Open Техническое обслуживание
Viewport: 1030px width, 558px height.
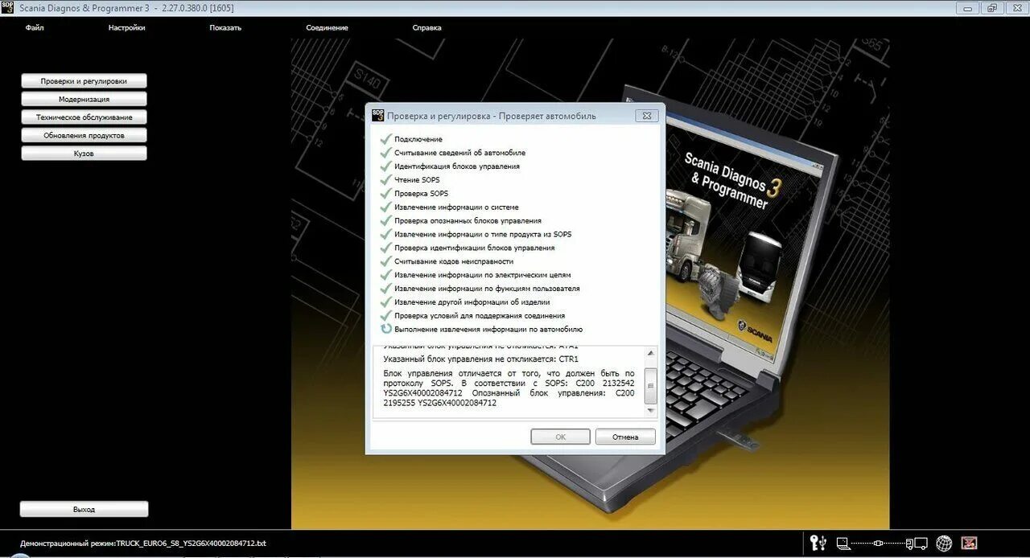coord(84,117)
